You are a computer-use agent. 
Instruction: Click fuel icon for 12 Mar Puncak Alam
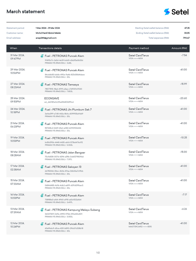pos(42,224)
